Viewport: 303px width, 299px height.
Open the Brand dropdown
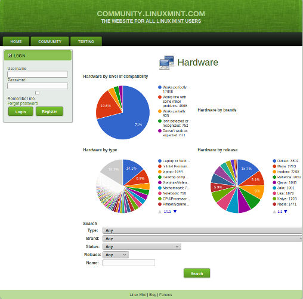coord(202,239)
